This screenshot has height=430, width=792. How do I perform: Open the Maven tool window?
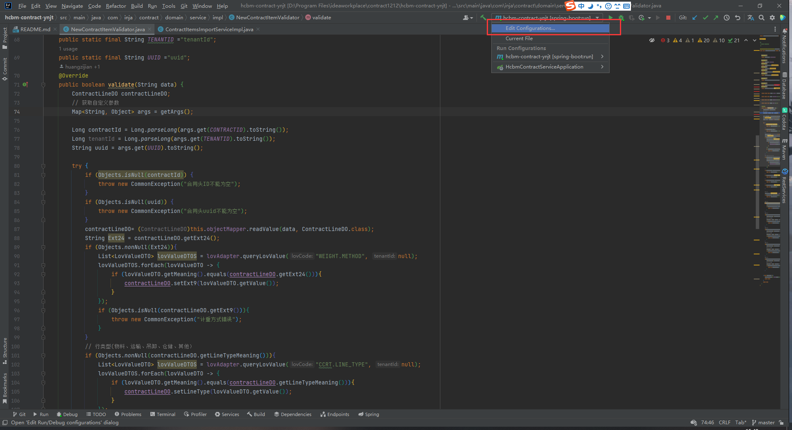pos(785,149)
